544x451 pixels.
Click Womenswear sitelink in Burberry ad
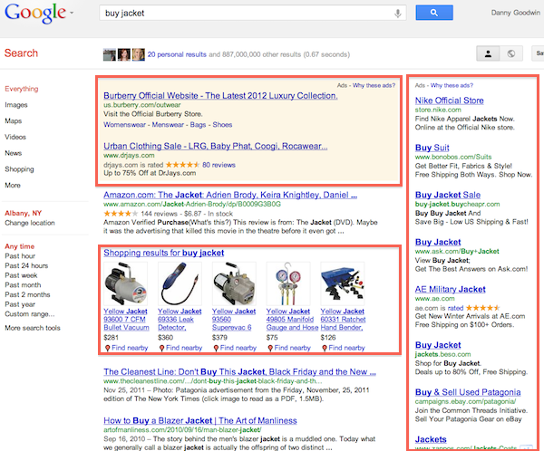pyautogui.click(x=124, y=125)
